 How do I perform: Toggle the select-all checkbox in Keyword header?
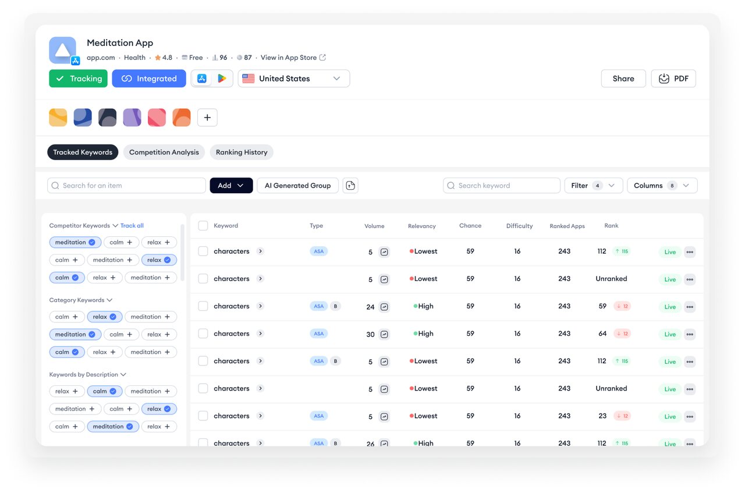(203, 226)
